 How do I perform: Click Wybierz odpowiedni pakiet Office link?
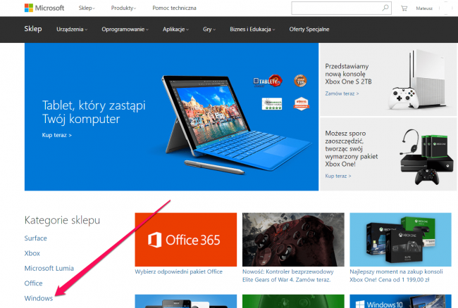click(179, 271)
